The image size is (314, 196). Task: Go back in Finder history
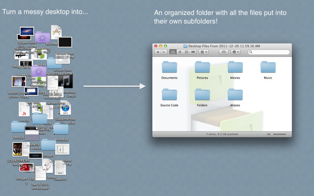click(x=158, y=52)
